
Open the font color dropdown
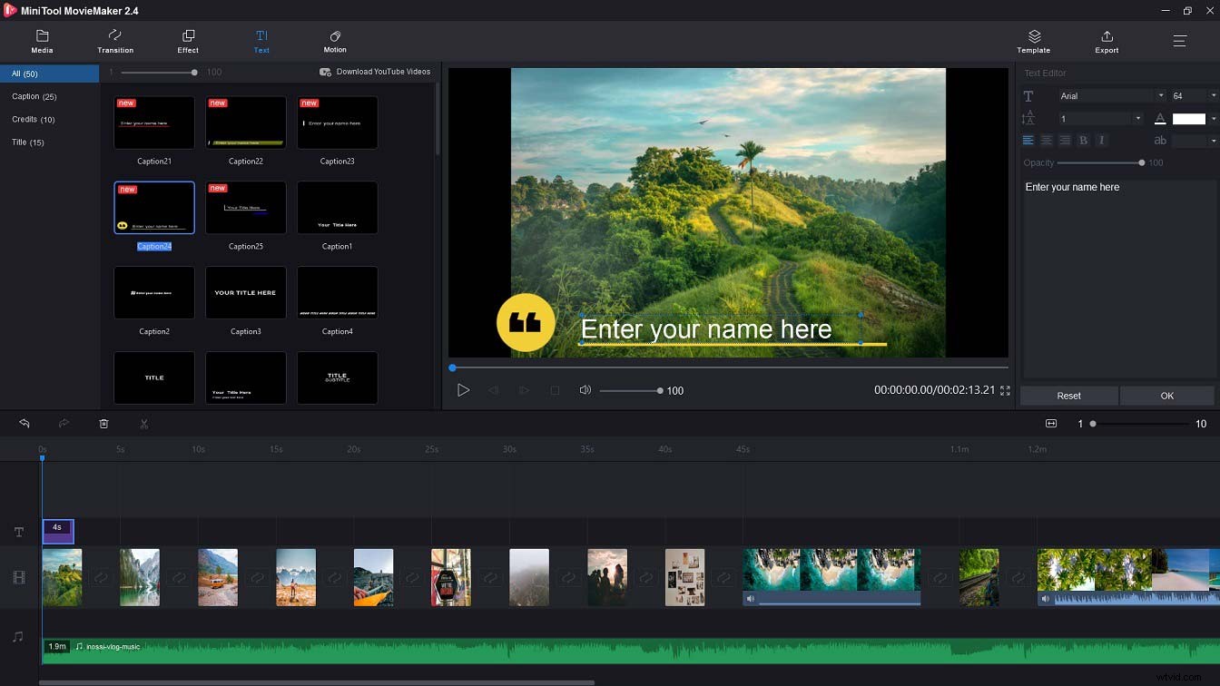[1213, 118]
